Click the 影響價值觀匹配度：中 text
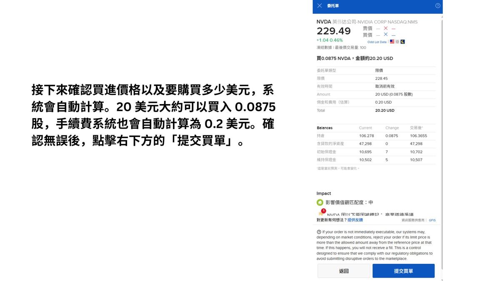500x281 pixels. [349, 202]
